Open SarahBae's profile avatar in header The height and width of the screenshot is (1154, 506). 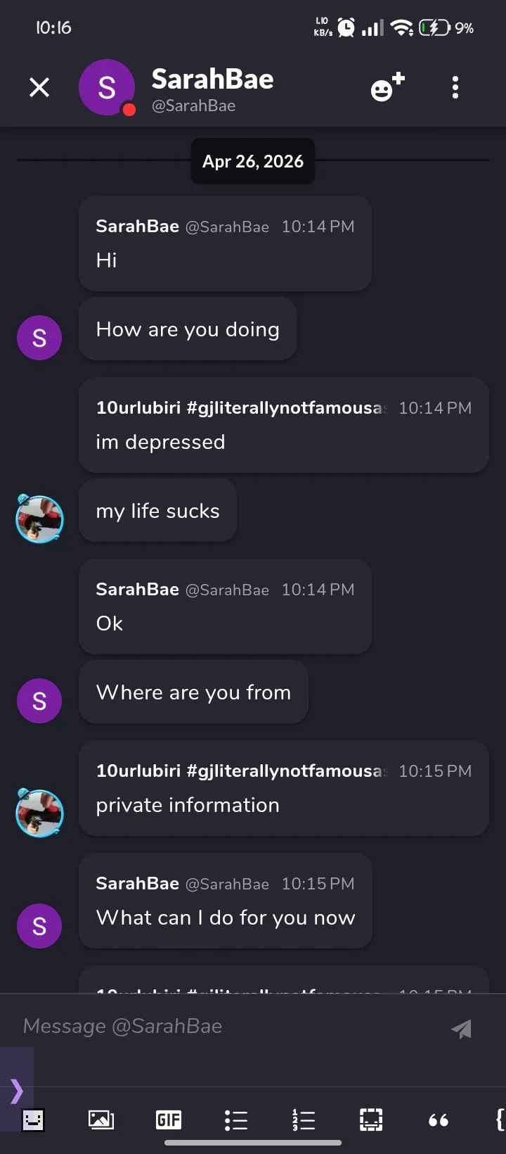tap(107, 87)
